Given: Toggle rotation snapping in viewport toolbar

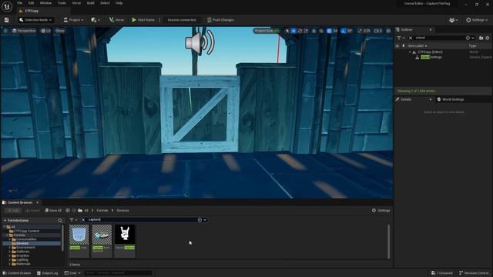Looking at the screenshot, I should pyautogui.click(x=344, y=31).
